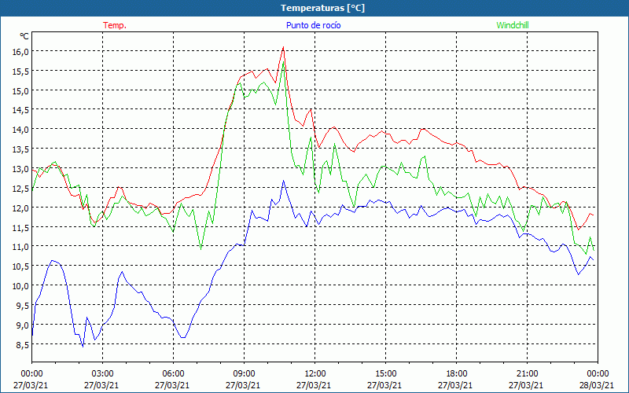Click the '°C' unit label on the axis
Image resolution: width=629 pixels, height=393 pixels.
24,36
